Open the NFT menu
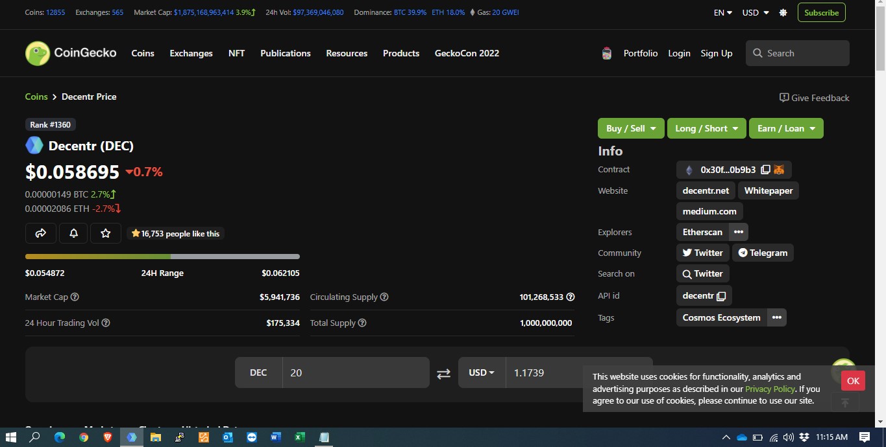 pyautogui.click(x=236, y=53)
